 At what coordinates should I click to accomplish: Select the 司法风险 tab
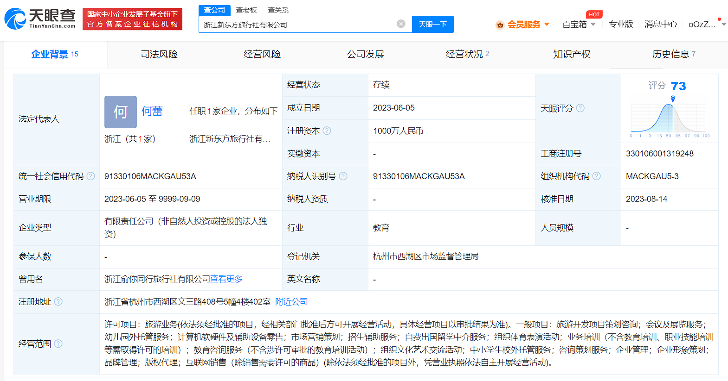(x=159, y=54)
